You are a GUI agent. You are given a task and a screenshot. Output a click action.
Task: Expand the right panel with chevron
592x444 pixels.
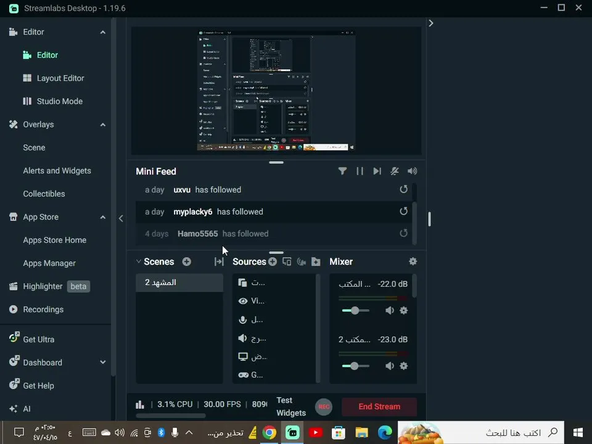[x=431, y=23]
